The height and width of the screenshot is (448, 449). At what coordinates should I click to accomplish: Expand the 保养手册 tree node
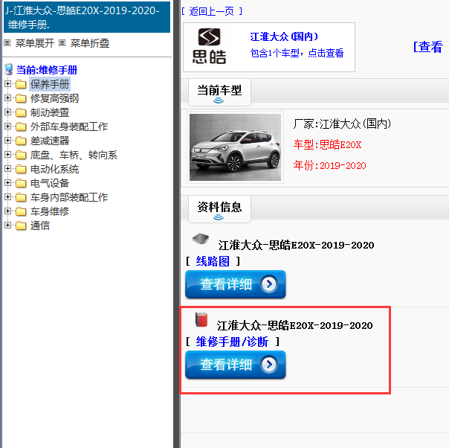[x=7, y=83]
